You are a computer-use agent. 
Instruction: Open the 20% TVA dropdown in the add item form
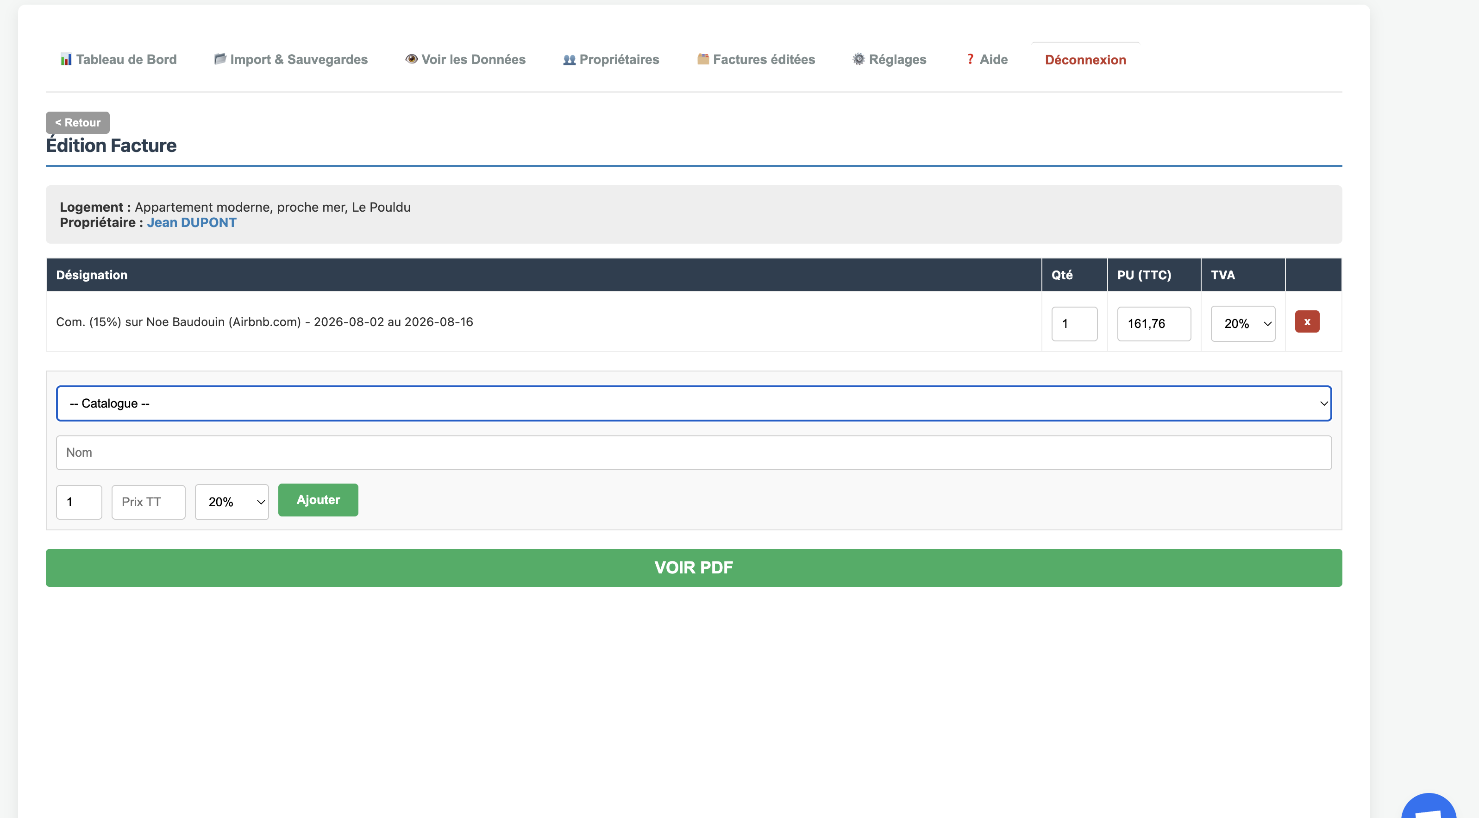tap(232, 502)
